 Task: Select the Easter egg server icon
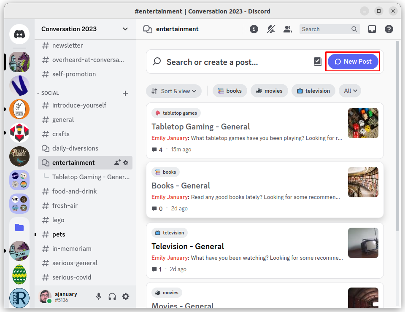pos(19,274)
